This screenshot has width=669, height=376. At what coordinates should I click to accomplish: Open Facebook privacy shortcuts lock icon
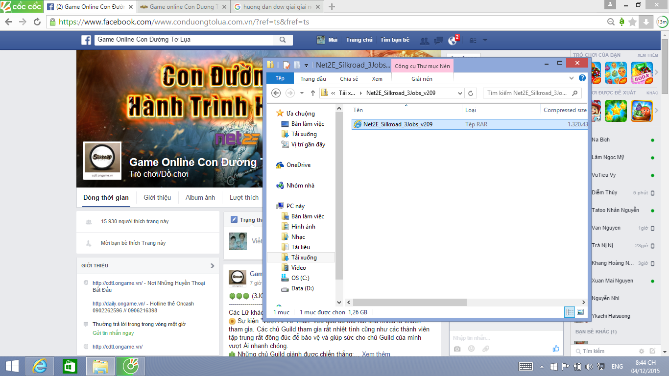473,40
